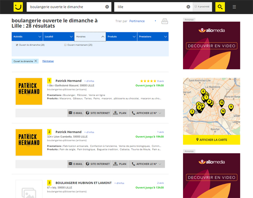
Task: Enable the A proximité checkbox
Action: click(x=196, y=6)
